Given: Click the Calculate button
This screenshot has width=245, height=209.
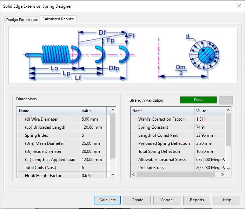Looking at the screenshot, I should [107, 200].
